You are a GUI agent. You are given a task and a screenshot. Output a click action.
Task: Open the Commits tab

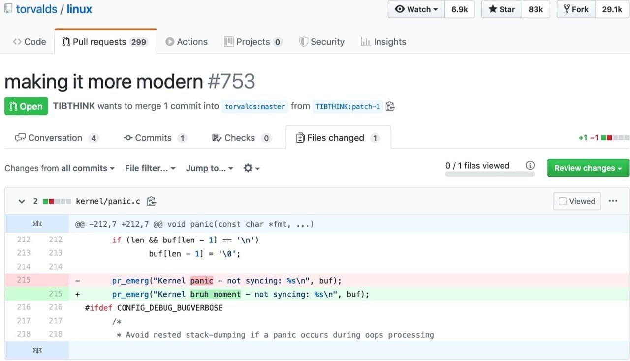(155, 138)
